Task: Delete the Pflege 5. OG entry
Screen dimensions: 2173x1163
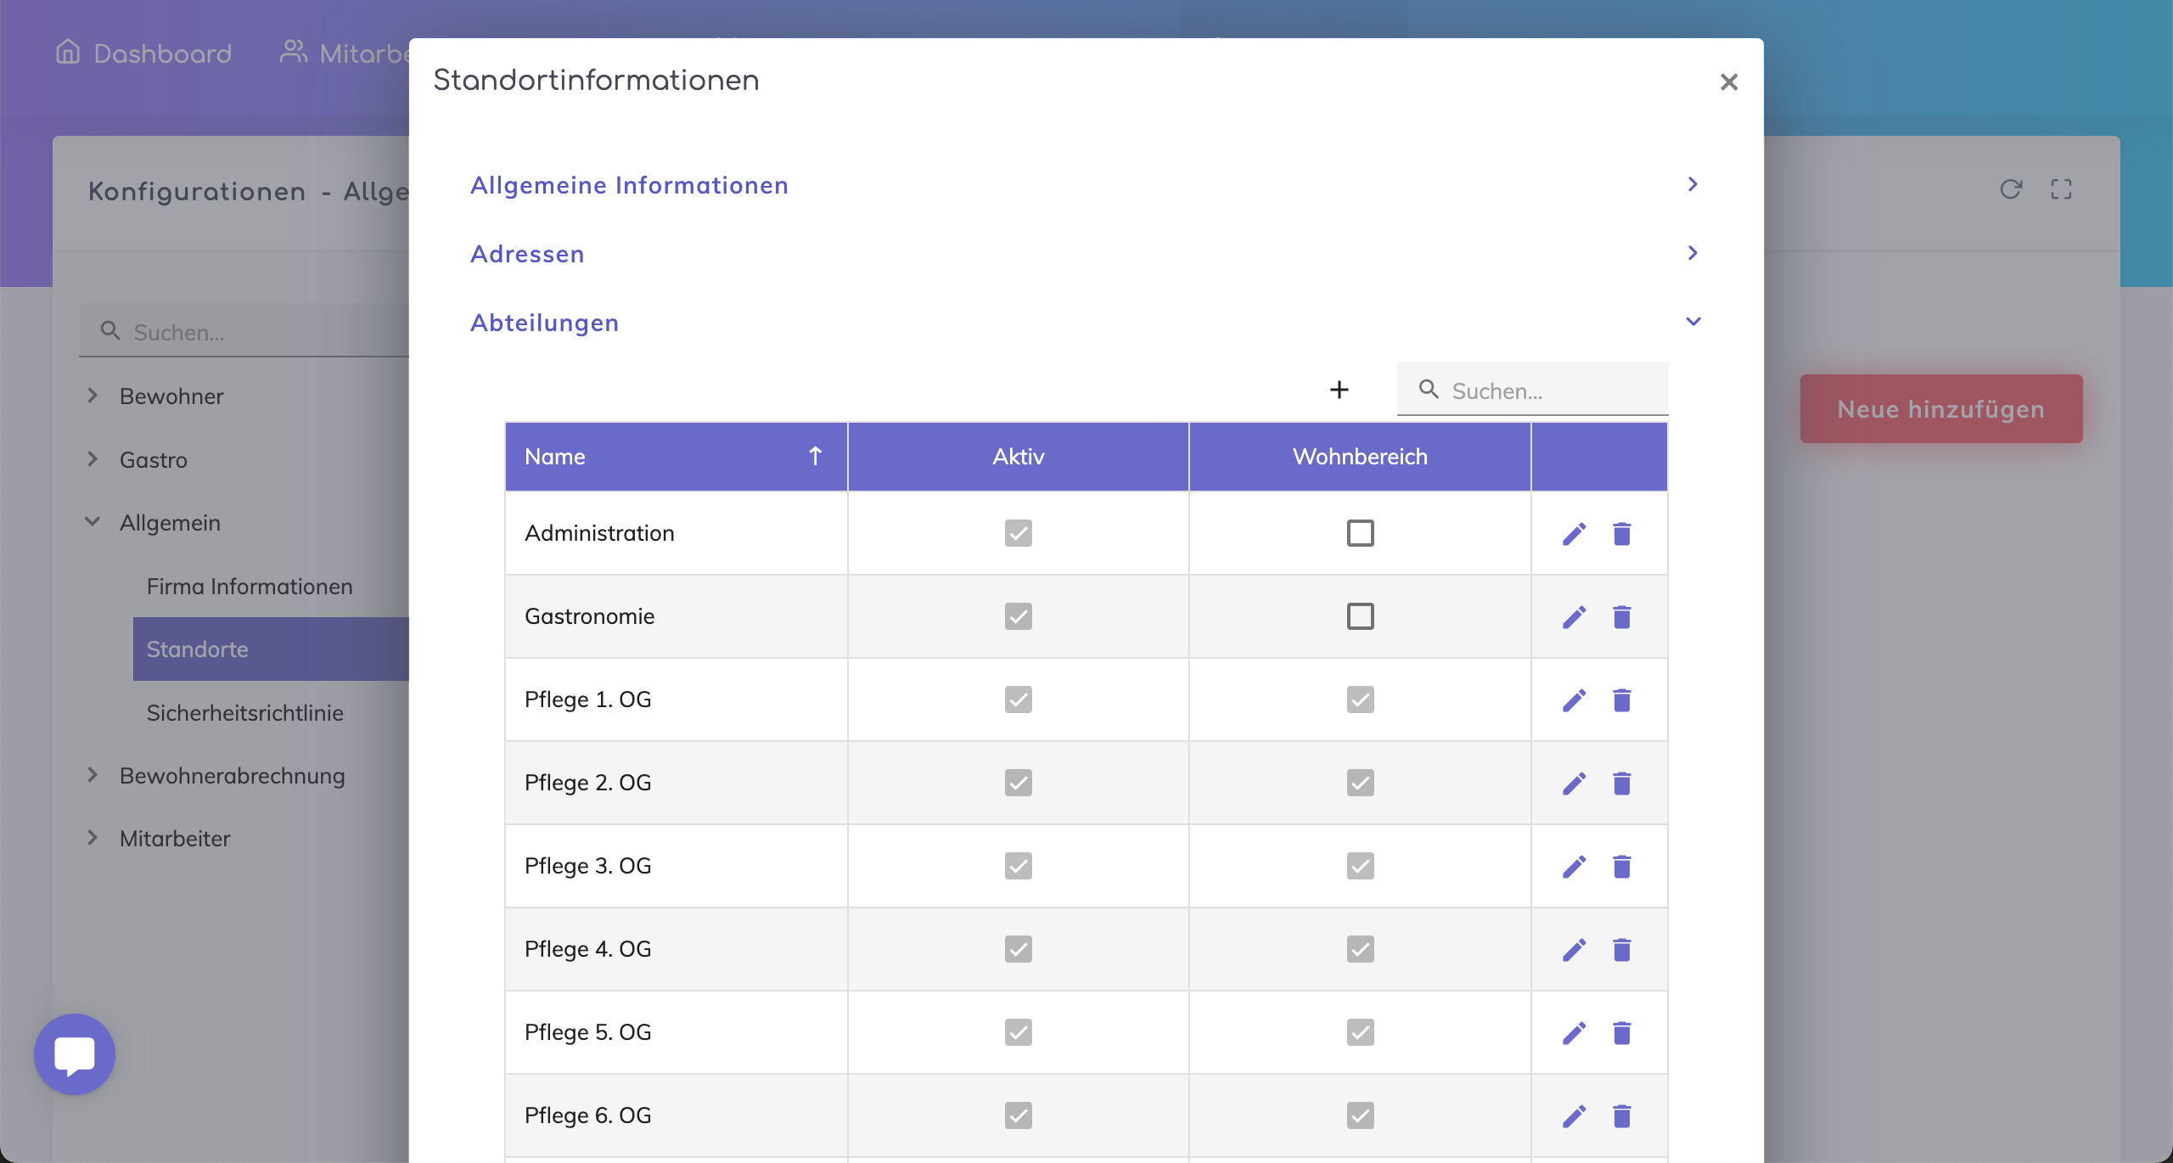Action: click(x=1621, y=1033)
